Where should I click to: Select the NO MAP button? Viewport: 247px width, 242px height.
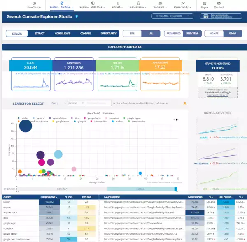[214, 33]
